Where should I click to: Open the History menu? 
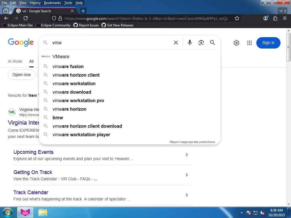pyautogui.click(x=35, y=3)
